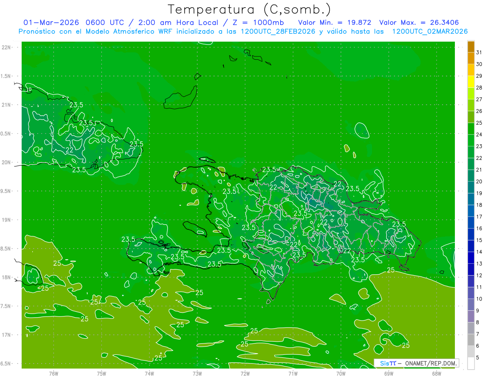Click the title Temperatura (C,somb.)
The height and width of the screenshot is (379, 490).
249,9
